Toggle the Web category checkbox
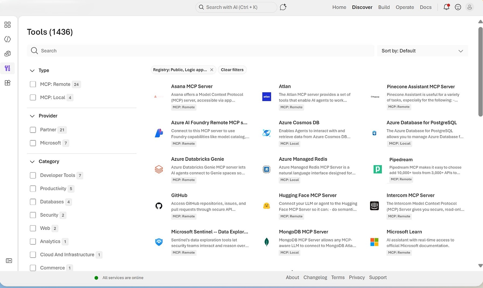483x288 pixels. pyautogui.click(x=33, y=228)
